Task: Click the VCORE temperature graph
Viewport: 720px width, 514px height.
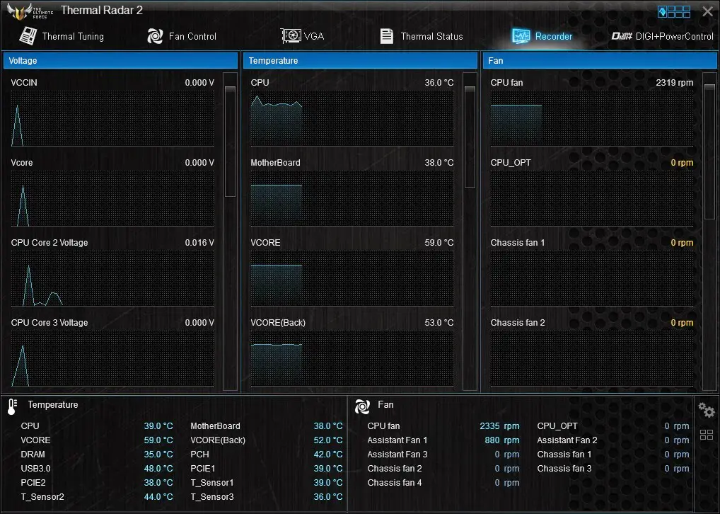Action: click(x=352, y=279)
